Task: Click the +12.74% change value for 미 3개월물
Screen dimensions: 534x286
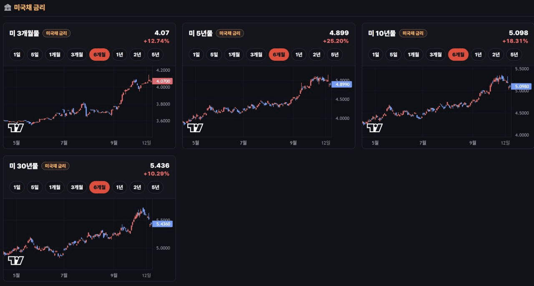Action: (156, 41)
